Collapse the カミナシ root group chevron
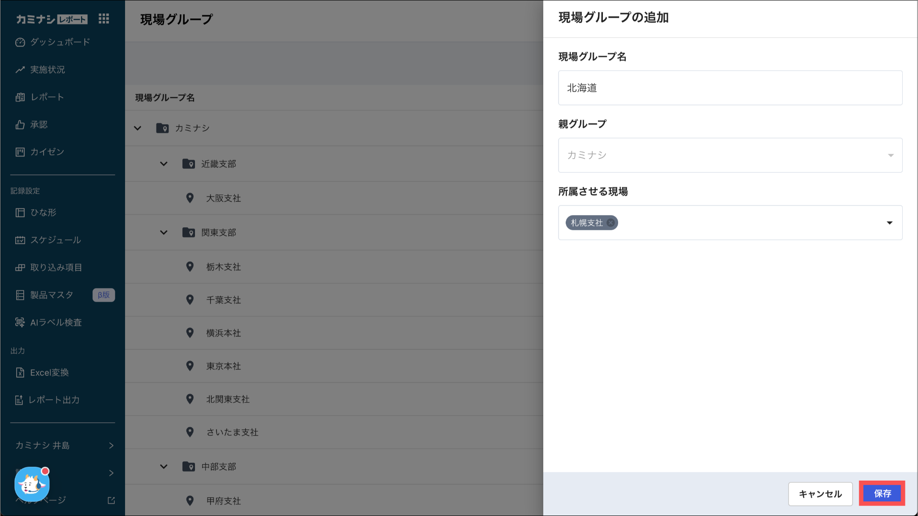918x516 pixels. coord(138,128)
